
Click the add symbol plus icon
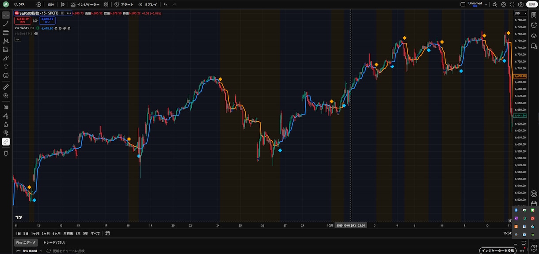pos(38,4)
